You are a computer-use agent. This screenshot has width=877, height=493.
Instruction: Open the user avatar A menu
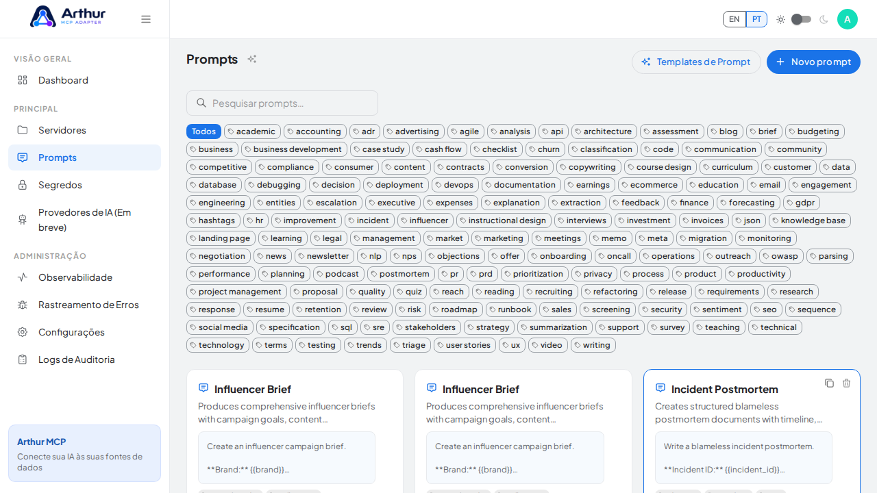tap(848, 19)
